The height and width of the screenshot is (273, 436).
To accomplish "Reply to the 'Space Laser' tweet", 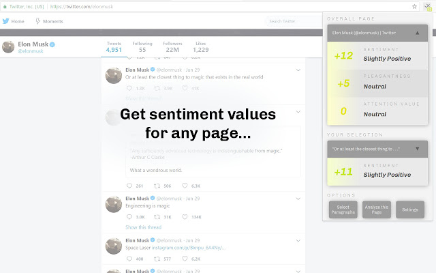I will coord(129,259).
